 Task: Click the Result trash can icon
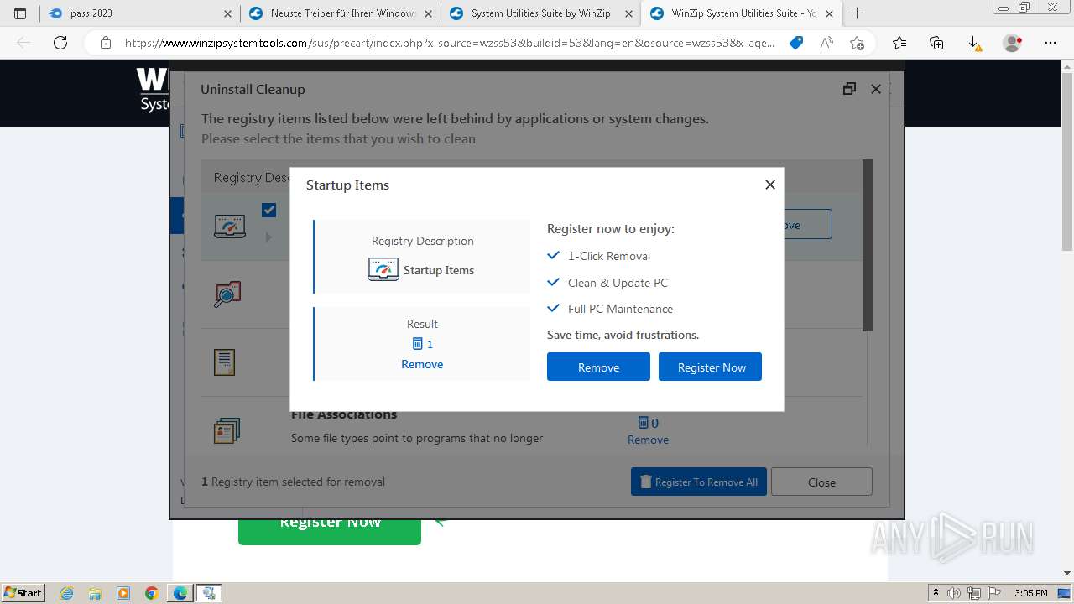coord(418,344)
